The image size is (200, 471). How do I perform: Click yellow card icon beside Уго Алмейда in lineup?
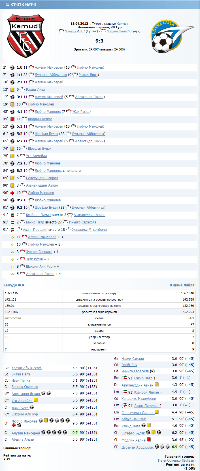coord(36,400)
